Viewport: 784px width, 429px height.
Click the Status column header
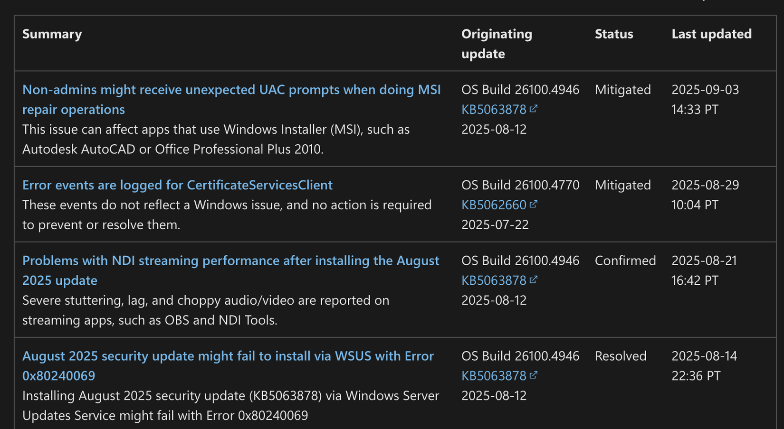614,34
